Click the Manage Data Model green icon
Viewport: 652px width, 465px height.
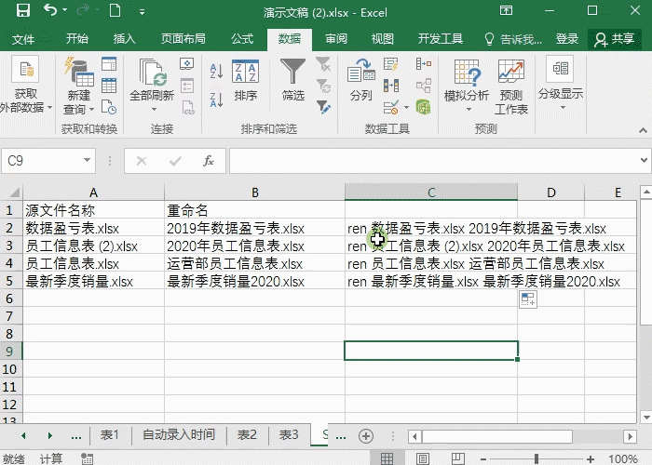[423, 107]
